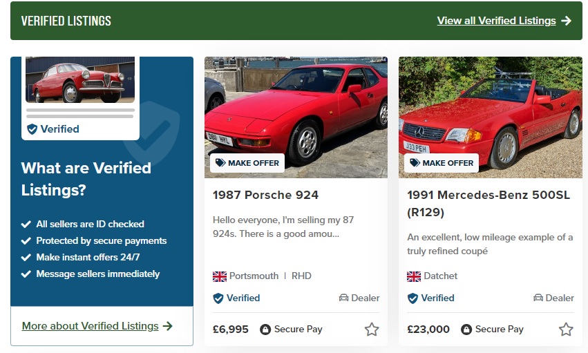
Task: Click the Mercedes 500SL Verified shield badge
Action: point(412,298)
